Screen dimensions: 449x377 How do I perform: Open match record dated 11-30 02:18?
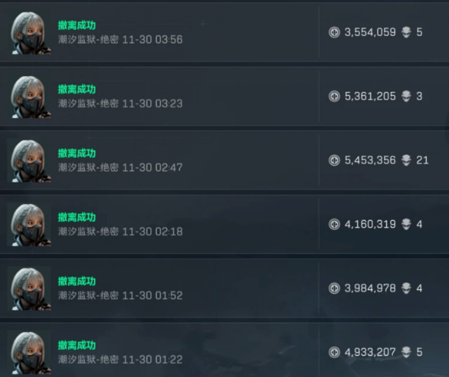tap(224, 224)
